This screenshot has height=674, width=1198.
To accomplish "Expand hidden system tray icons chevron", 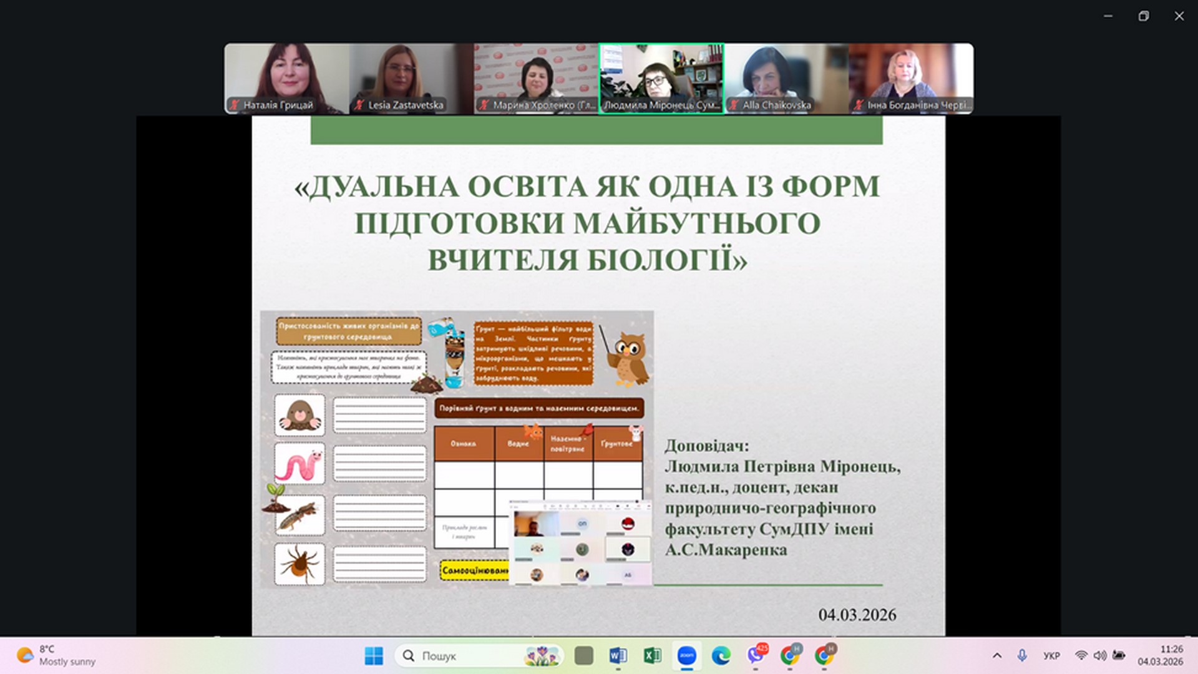I will tap(997, 656).
